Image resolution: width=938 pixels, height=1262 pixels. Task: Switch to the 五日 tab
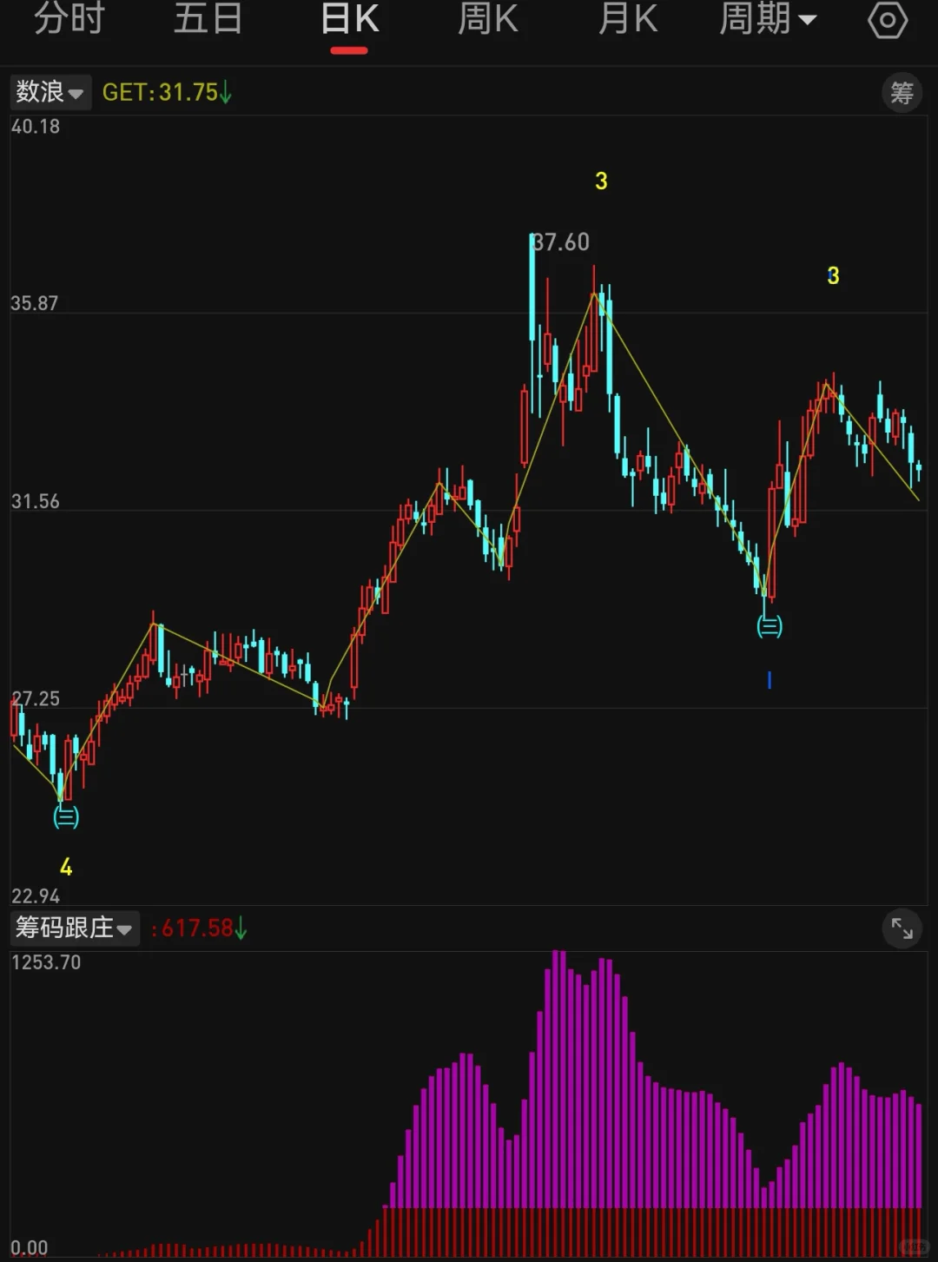[208, 19]
